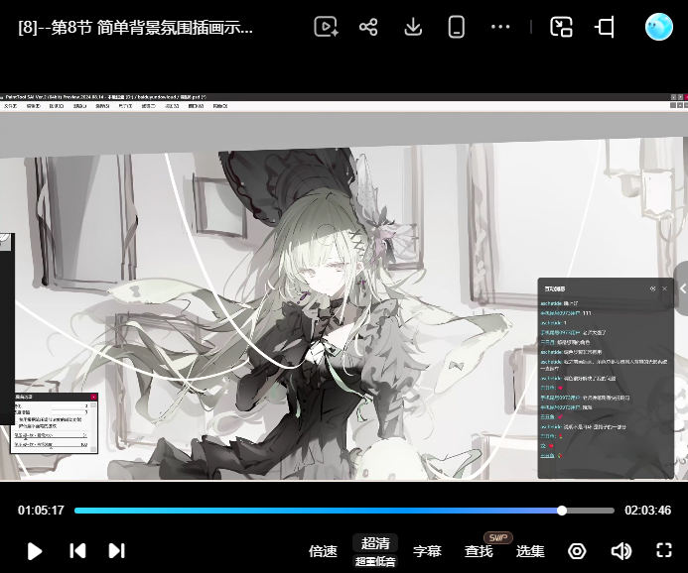Image resolution: width=688 pixels, height=573 pixels.
Task: Skip to the previous video
Action: [x=77, y=550]
